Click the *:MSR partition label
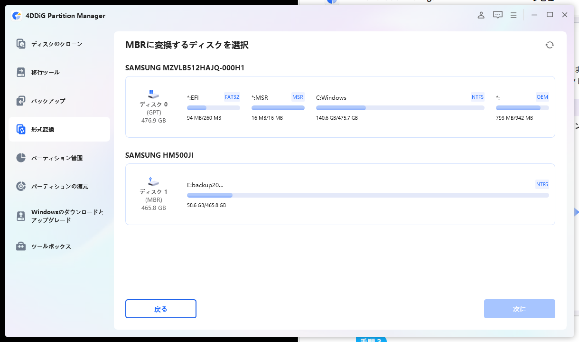This screenshot has width=579, height=342. (x=260, y=98)
